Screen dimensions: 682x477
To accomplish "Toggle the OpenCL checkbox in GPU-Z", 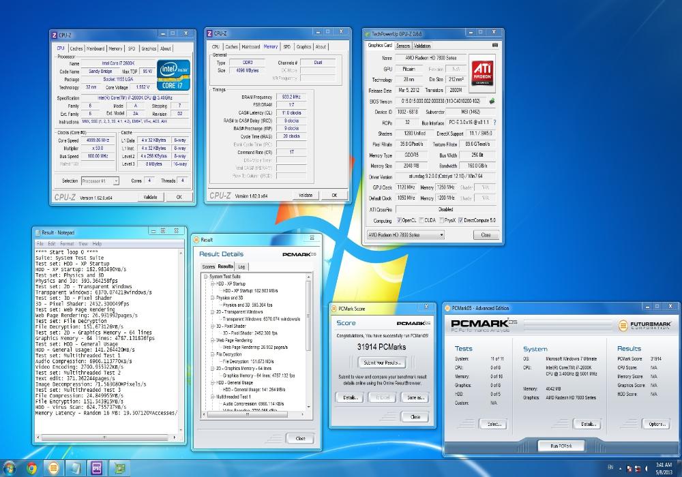I will [x=399, y=220].
